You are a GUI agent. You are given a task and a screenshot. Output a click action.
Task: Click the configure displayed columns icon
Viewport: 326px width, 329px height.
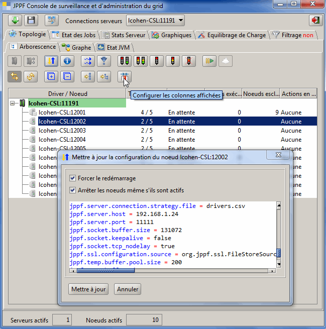(124, 76)
